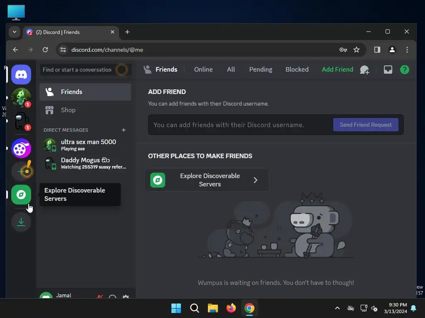Click chevron on Explore Discoverable Servers card
The height and width of the screenshot is (318, 425).
point(255,180)
